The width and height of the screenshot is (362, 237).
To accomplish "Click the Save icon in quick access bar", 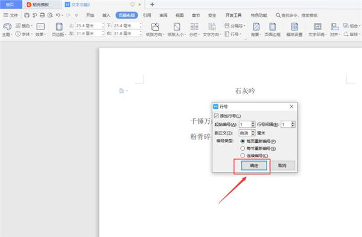I will pos(27,15).
